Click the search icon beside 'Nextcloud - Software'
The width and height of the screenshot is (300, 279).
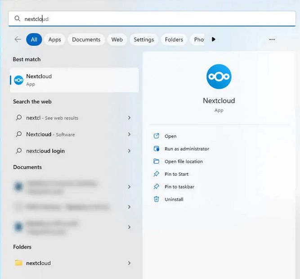pos(18,134)
